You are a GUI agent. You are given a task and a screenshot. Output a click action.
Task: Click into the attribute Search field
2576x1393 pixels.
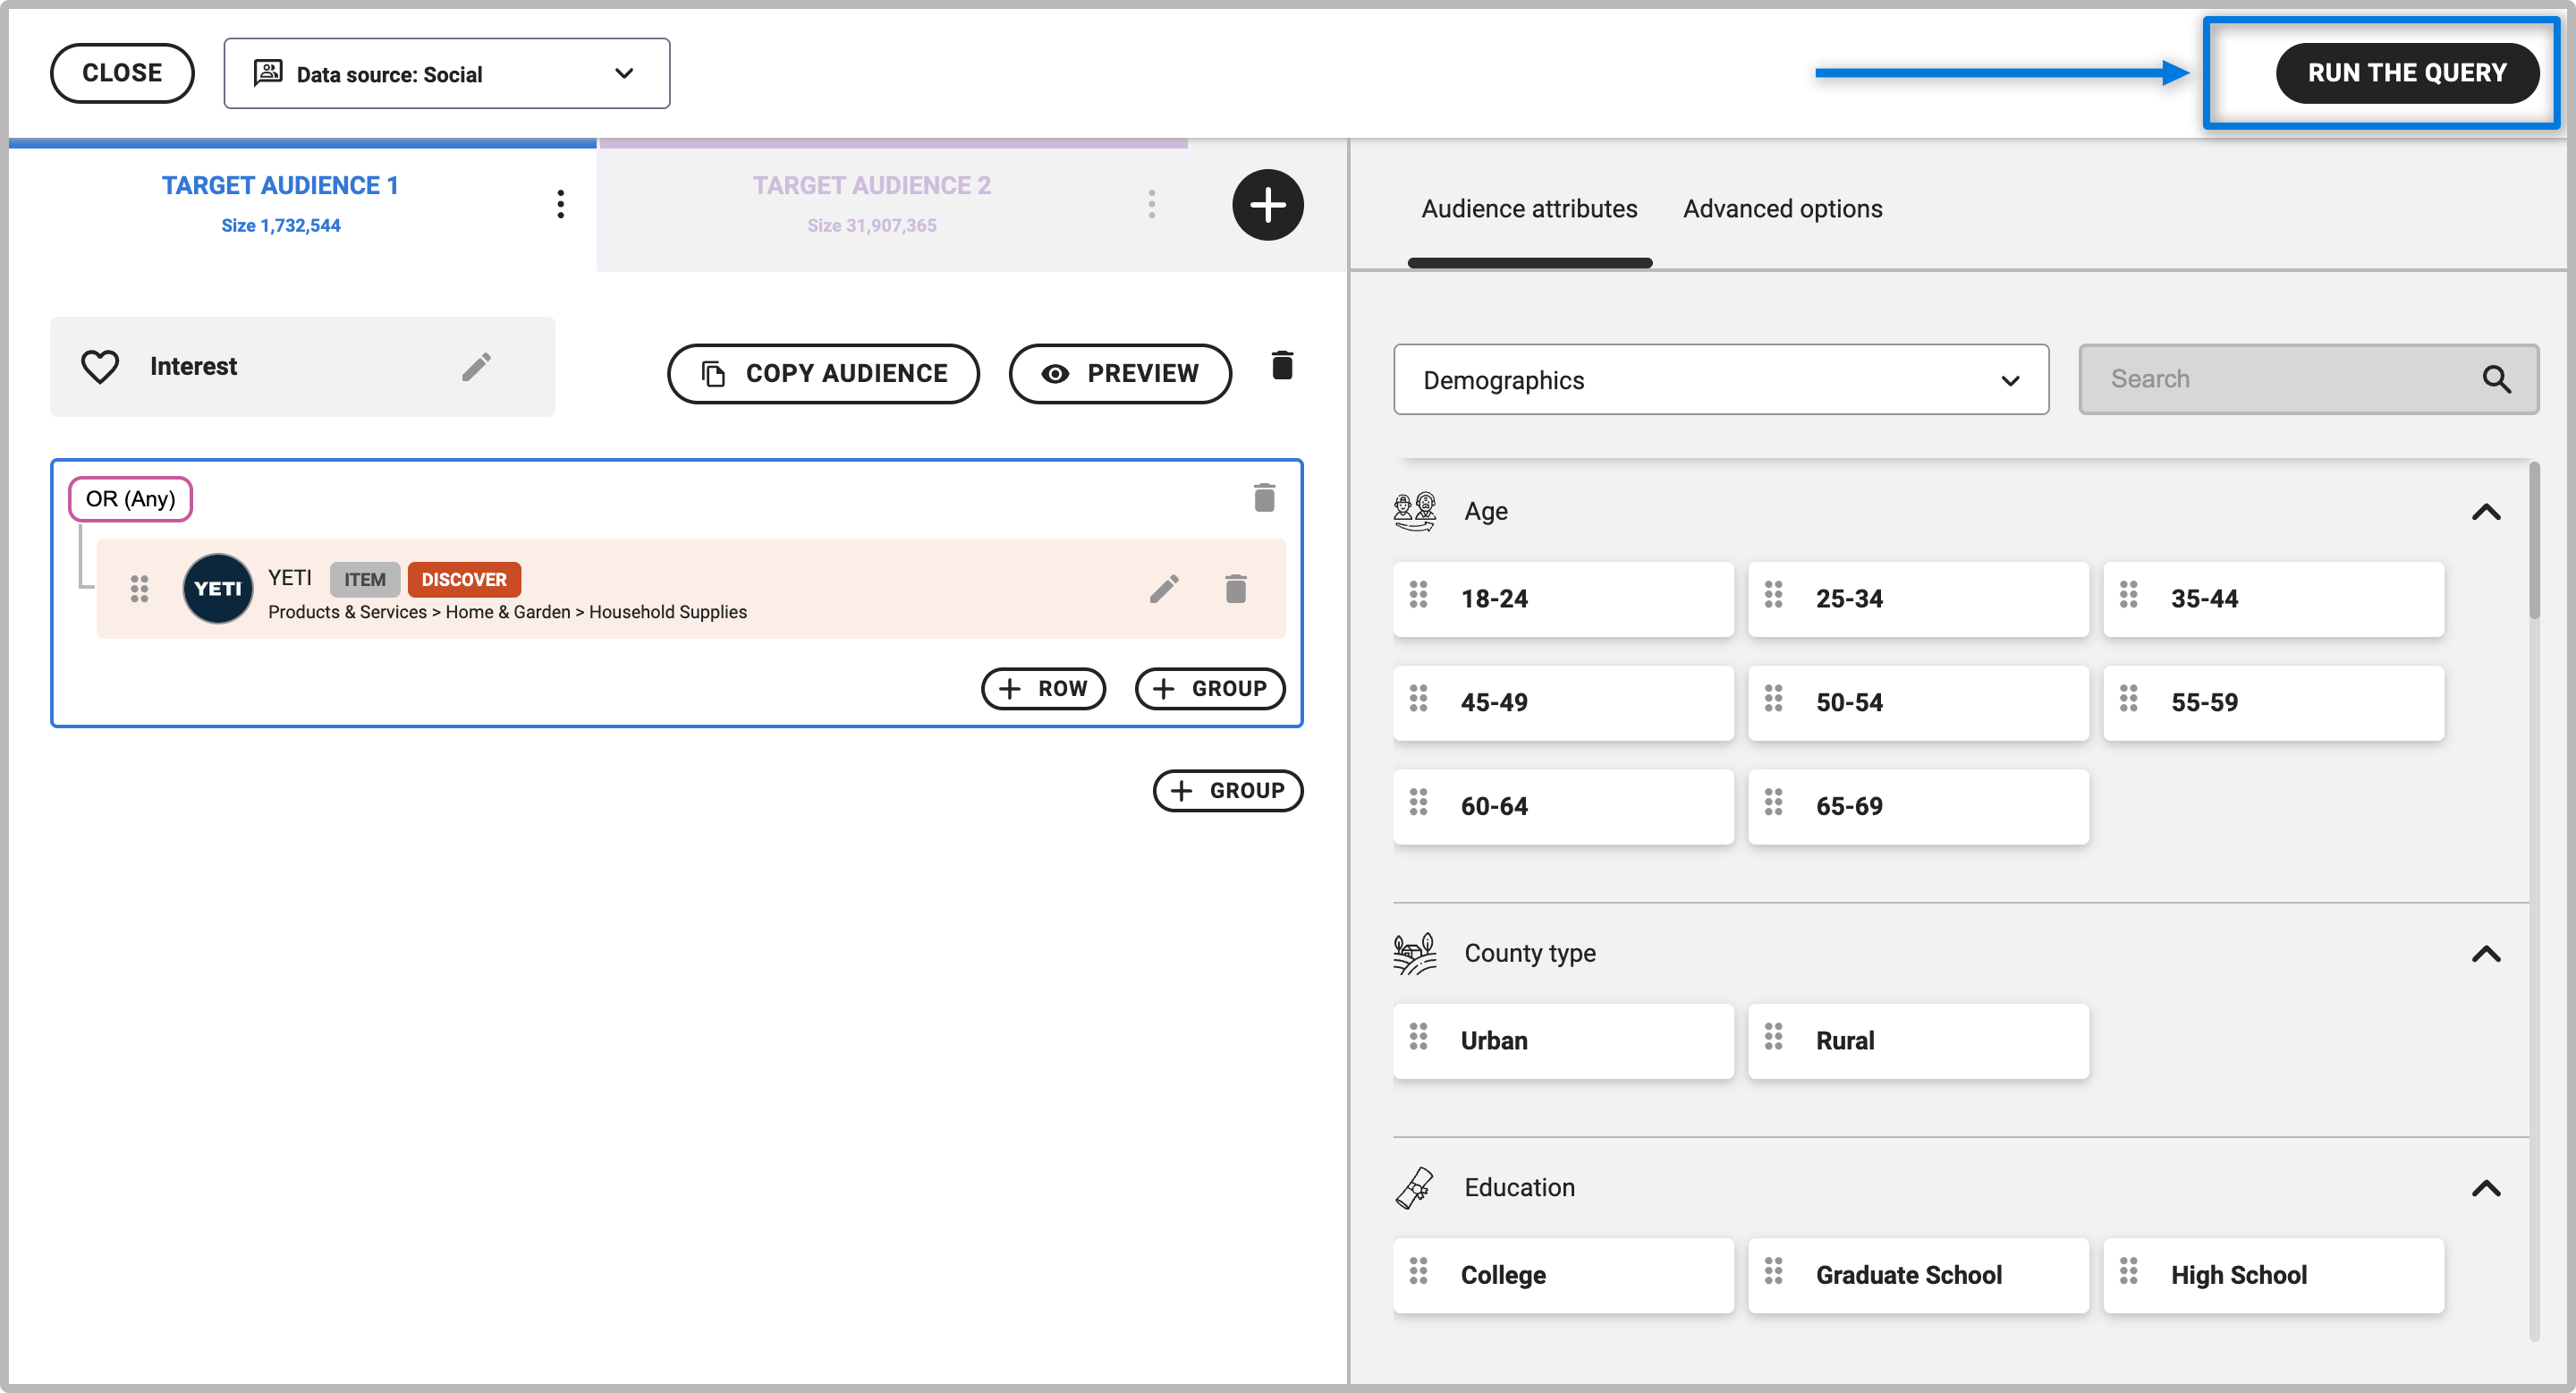pos(2280,380)
